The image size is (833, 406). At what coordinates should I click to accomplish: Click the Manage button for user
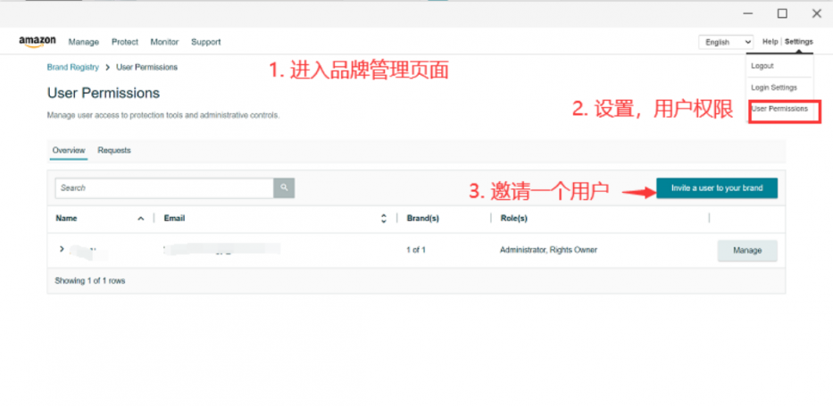746,251
